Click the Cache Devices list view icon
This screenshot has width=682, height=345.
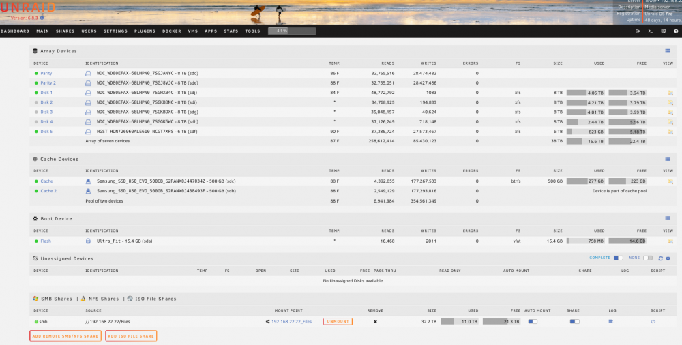point(668,159)
